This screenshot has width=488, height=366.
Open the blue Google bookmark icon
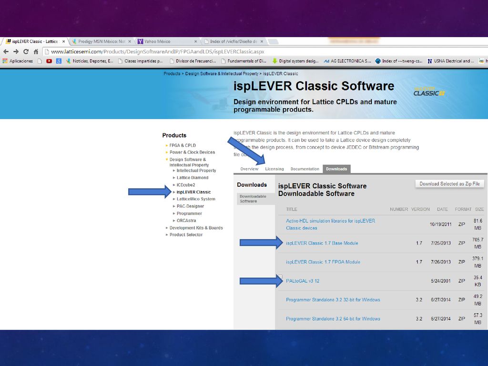coord(59,61)
